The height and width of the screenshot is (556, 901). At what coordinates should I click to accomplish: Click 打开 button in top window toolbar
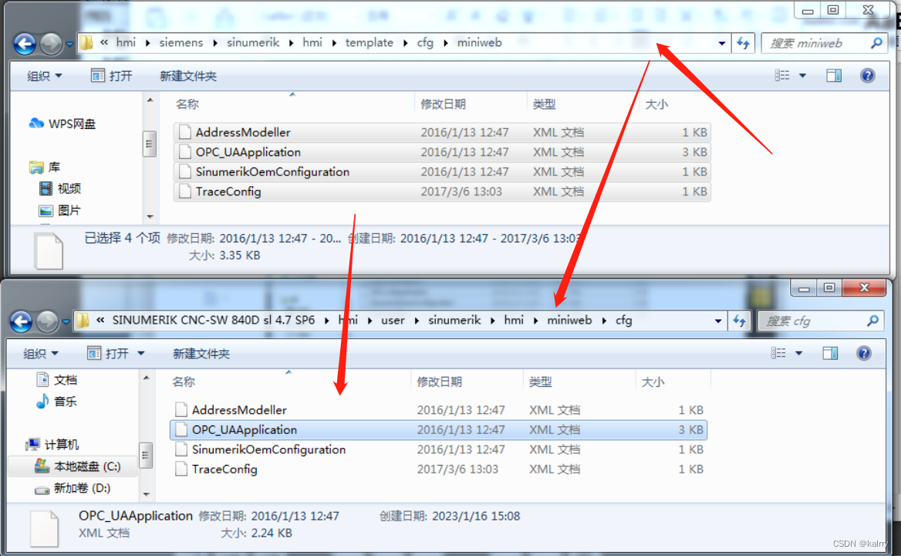(112, 76)
